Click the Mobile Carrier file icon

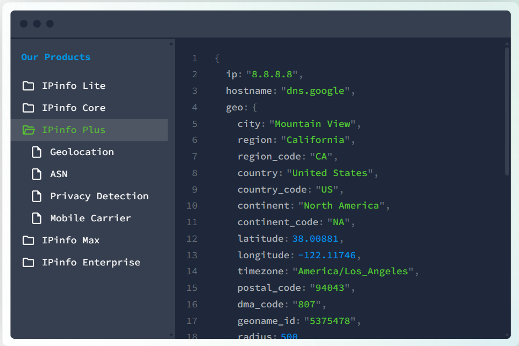(36, 219)
